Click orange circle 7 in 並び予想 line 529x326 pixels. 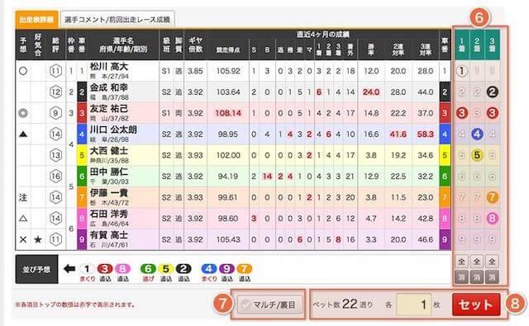(245, 269)
